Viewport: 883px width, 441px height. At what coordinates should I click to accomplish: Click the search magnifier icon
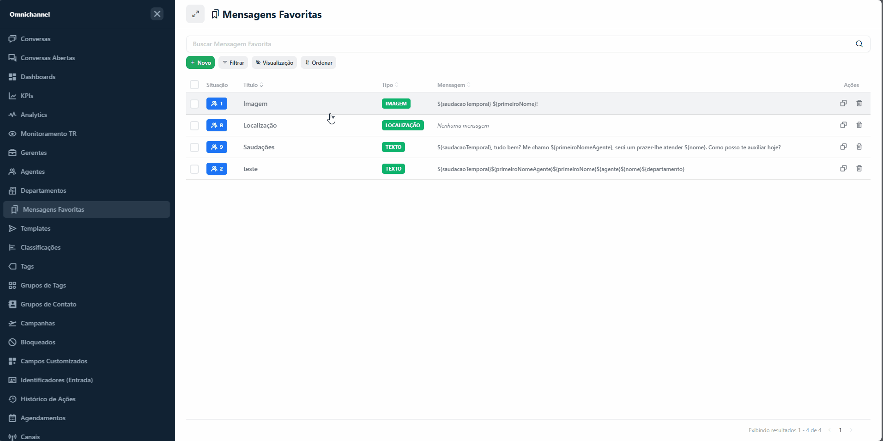tap(859, 44)
